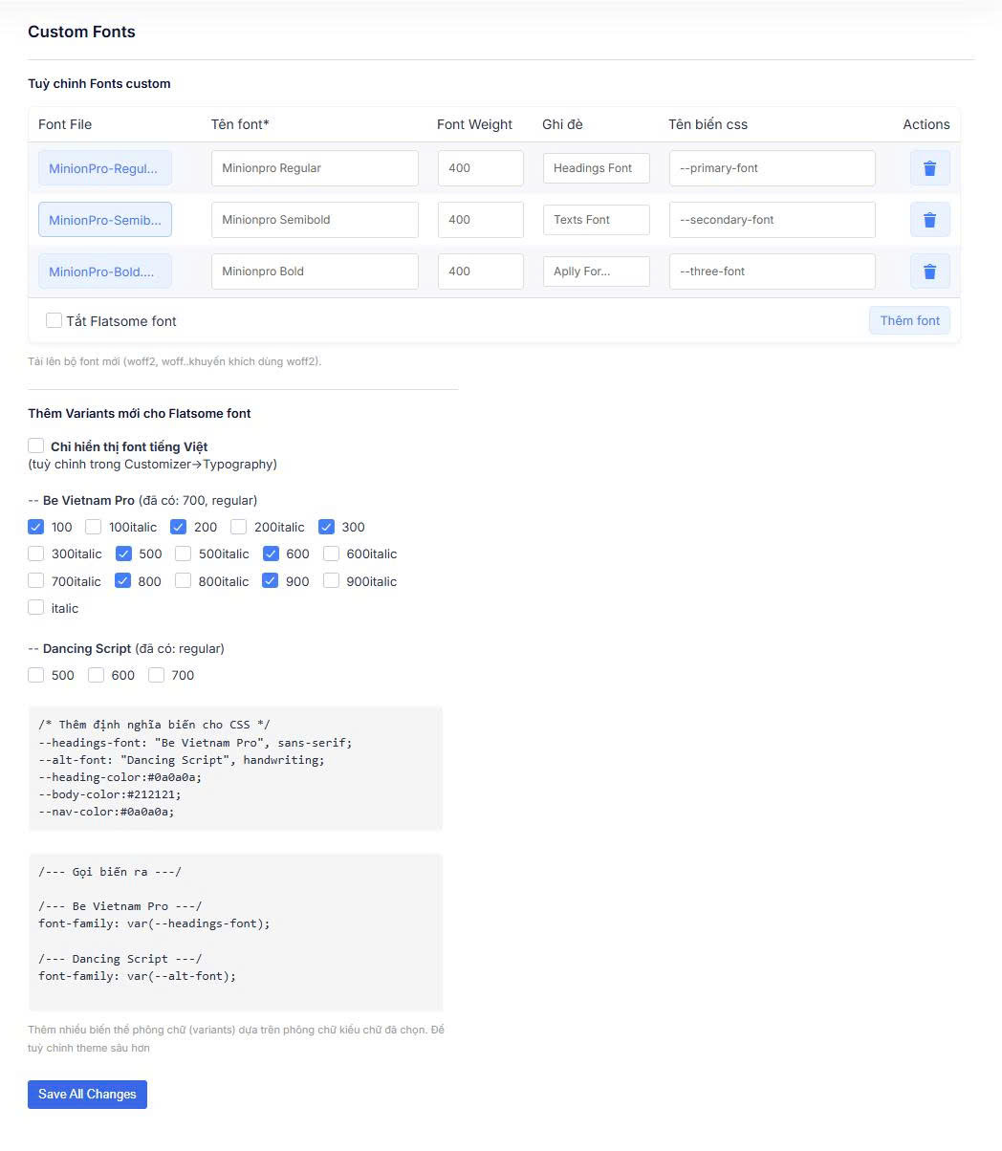Uncheck Be Vietnam Pro weight 800
This screenshot has width=1002, height=1151.
tap(123, 581)
